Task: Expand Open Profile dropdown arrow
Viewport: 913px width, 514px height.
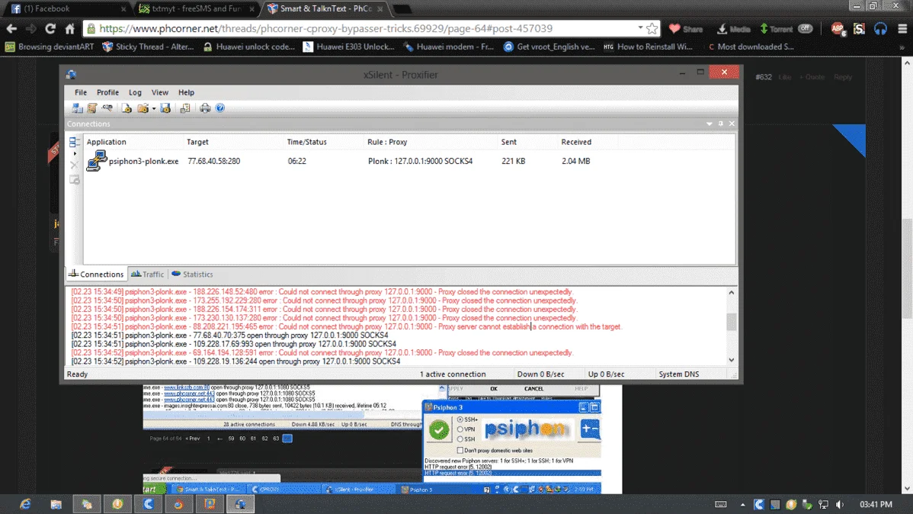Action: click(154, 109)
